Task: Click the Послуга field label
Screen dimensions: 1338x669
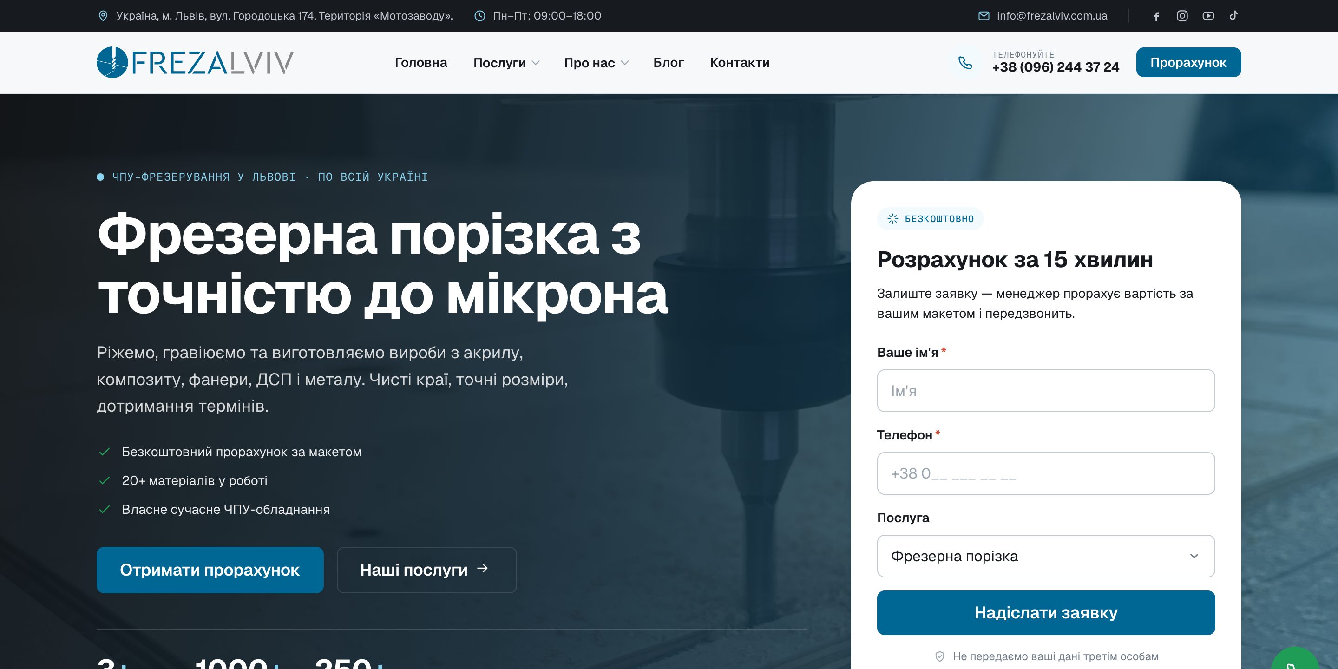Action: pyautogui.click(x=903, y=518)
